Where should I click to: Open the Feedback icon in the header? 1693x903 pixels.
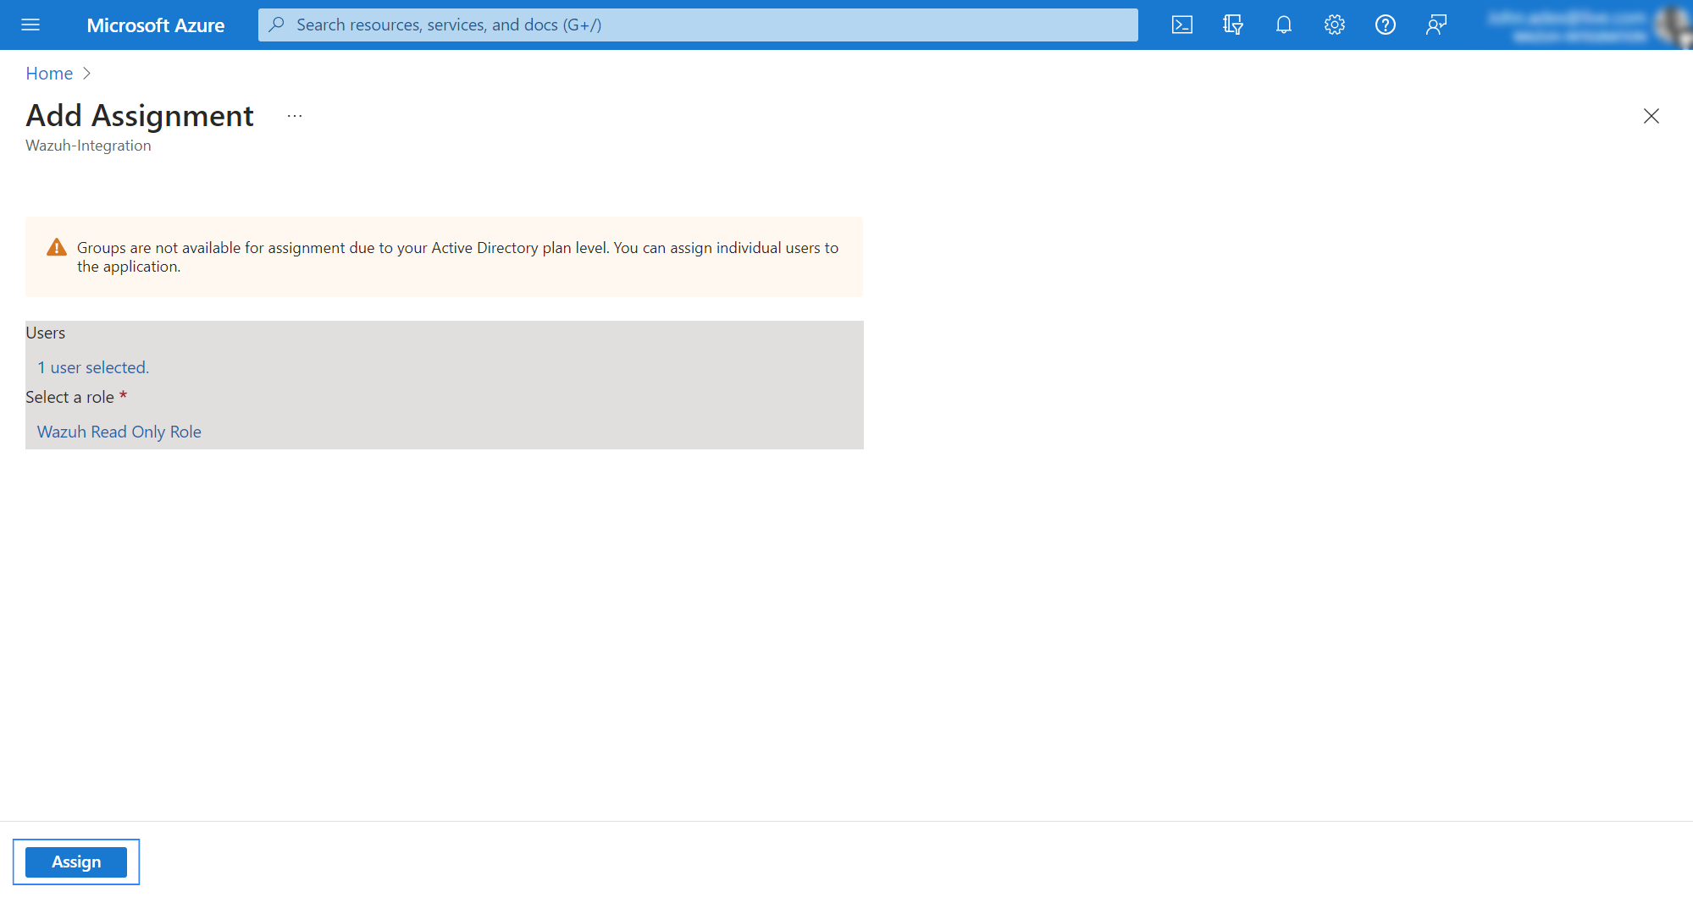coord(1436,25)
